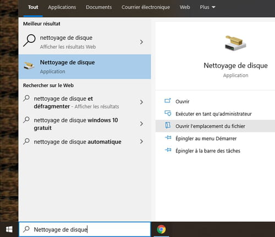Switch to the Documents tab
Viewport: 275px width, 237px height.
point(99,7)
